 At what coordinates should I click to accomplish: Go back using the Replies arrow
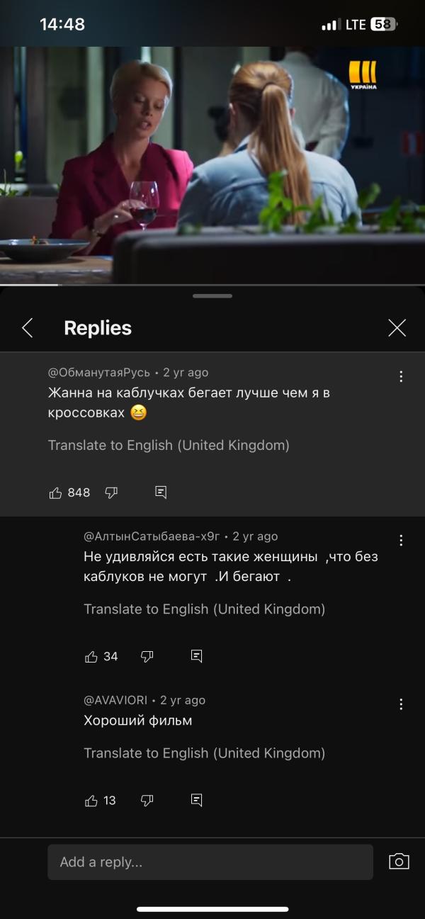[28, 327]
